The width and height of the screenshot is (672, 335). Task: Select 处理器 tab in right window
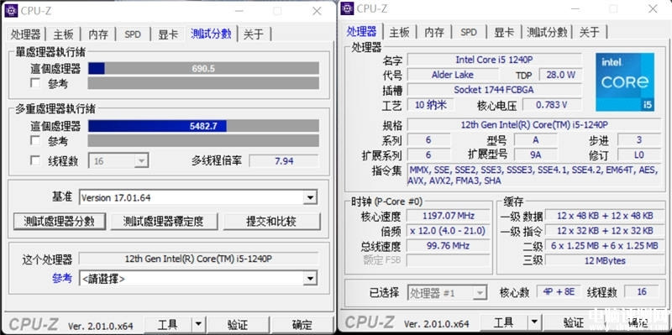(362, 31)
